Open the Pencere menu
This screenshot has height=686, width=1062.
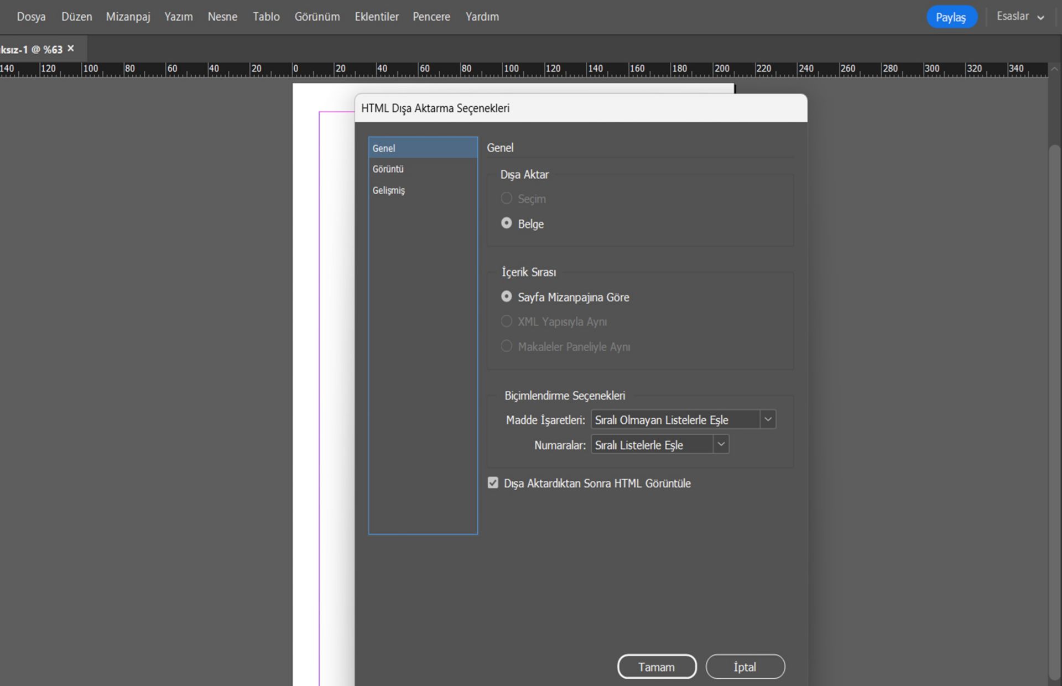click(x=431, y=17)
